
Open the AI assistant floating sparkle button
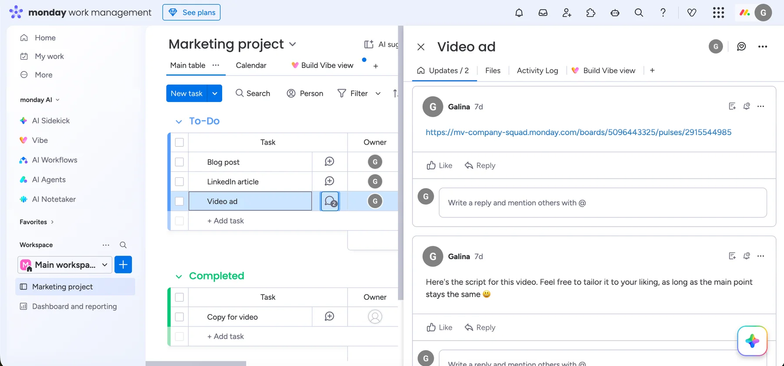click(x=752, y=341)
